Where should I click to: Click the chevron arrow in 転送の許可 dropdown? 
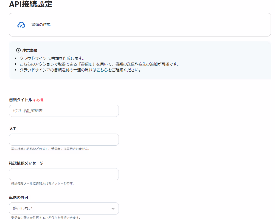[x=113, y=208]
